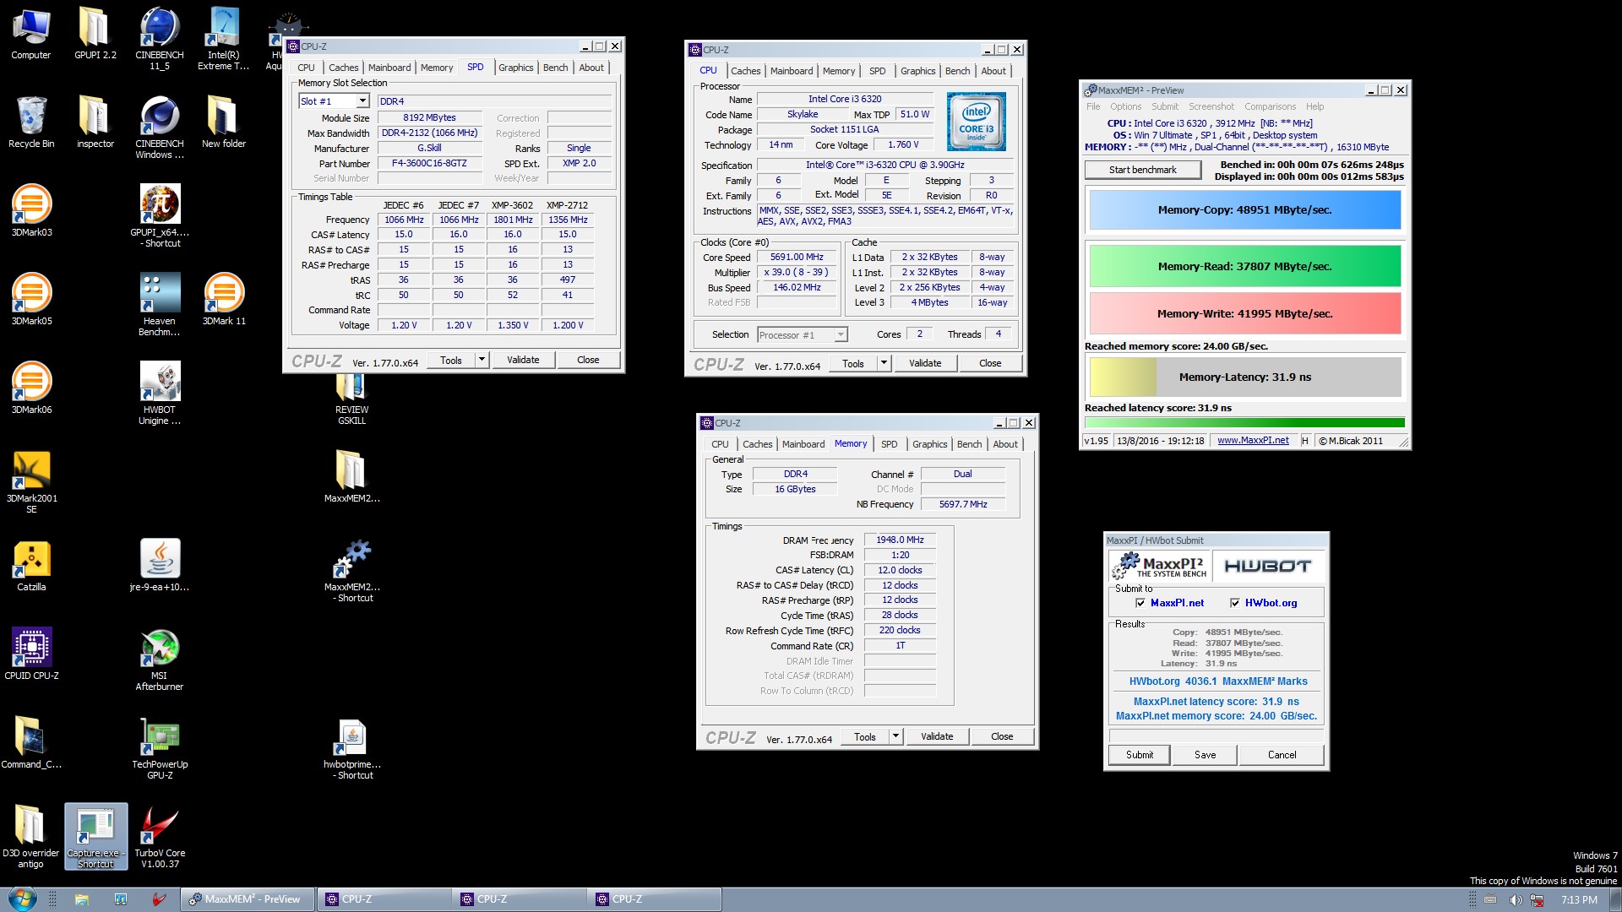Open the Screenshot menu in MaxxMEM
Image resolution: width=1622 pixels, height=912 pixels.
coord(1211,106)
